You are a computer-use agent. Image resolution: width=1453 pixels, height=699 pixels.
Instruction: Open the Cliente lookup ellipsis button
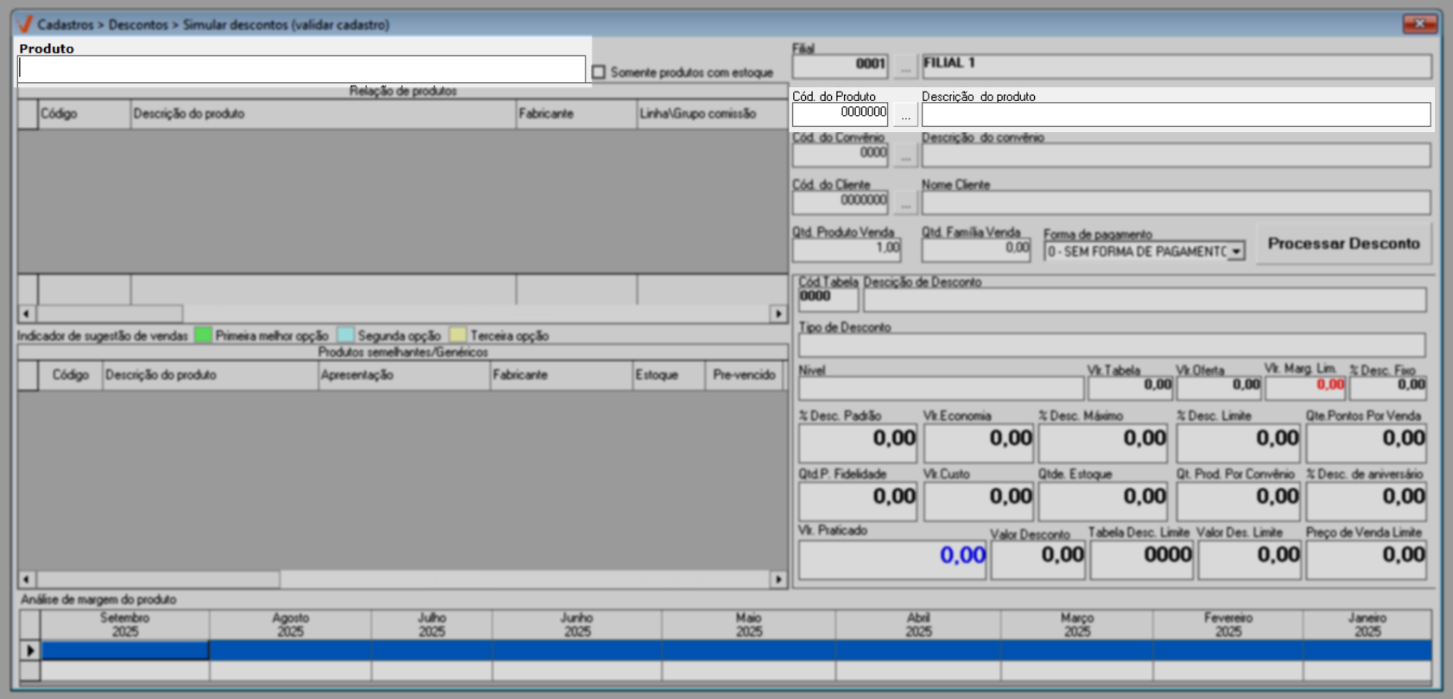click(x=904, y=203)
